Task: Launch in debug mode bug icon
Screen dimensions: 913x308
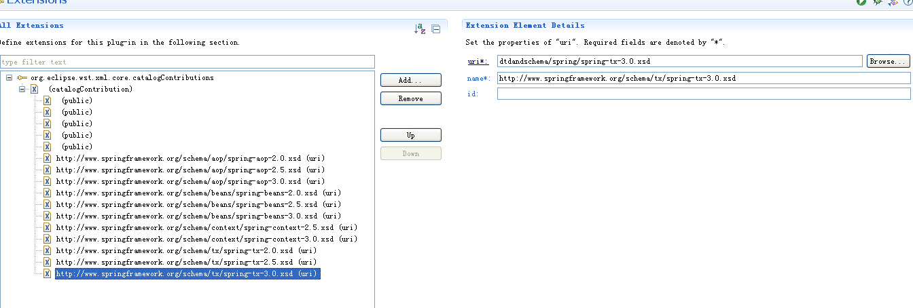Action: 878,2
